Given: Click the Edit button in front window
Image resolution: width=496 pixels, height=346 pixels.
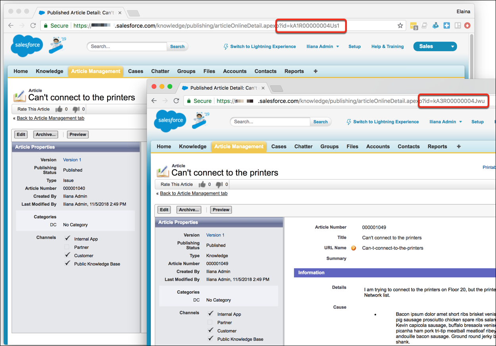Looking at the screenshot, I should point(164,210).
